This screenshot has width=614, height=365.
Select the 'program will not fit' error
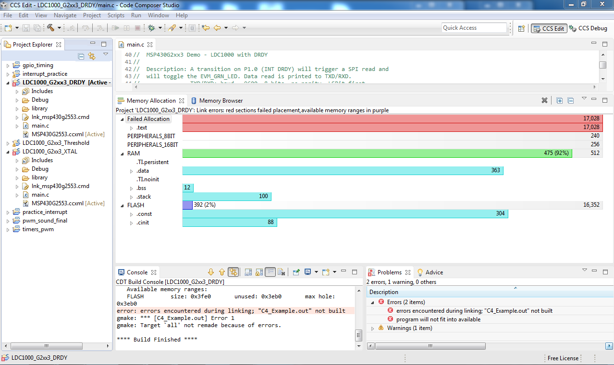tap(438, 319)
